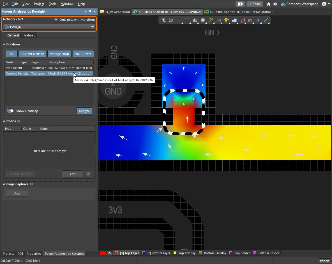Select the place via tool icon
332x264 pixels.
coord(227,20)
